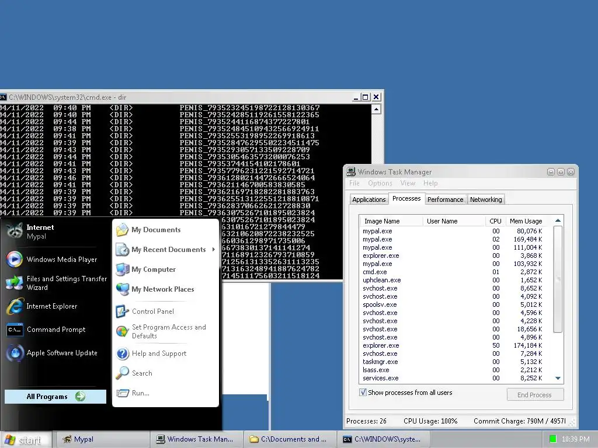Open My Network Places
598x448 pixels.
(155, 289)
